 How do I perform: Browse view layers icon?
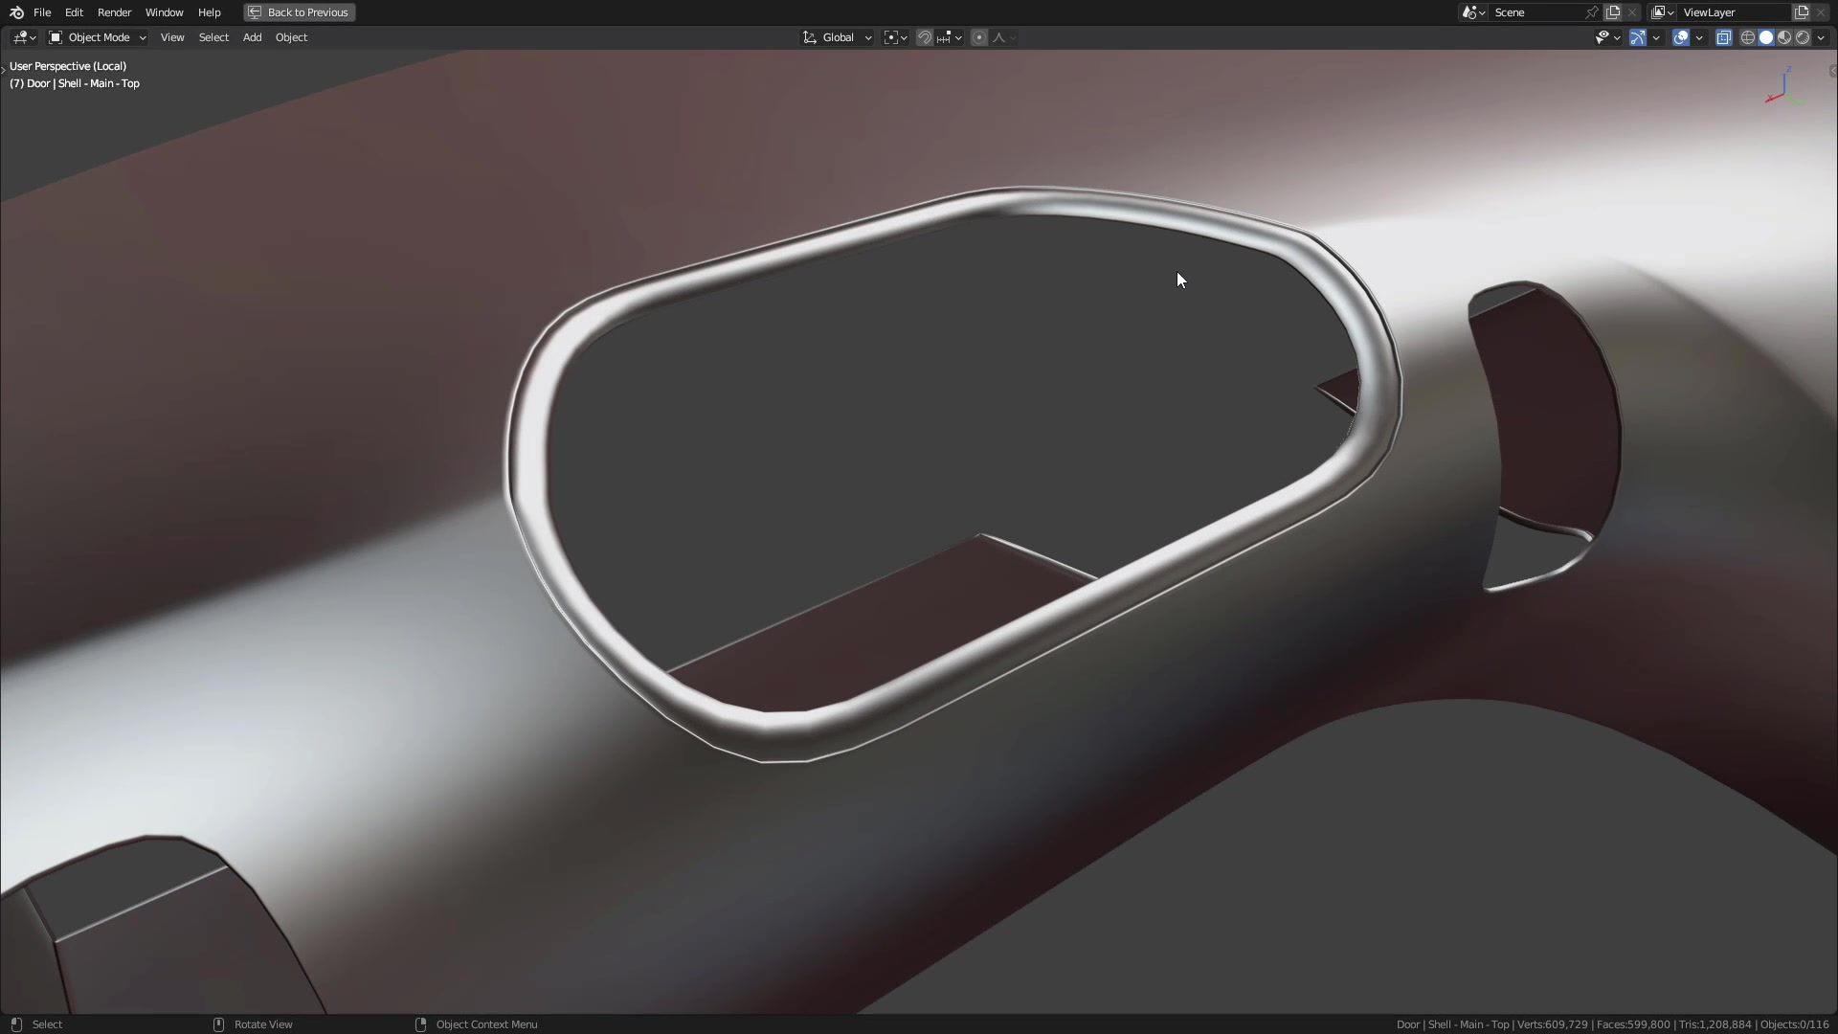[1662, 12]
